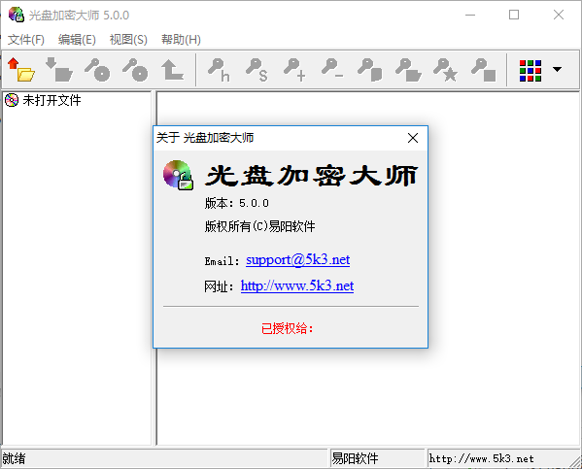Click the support@5k3.net email link
The width and height of the screenshot is (582, 469).
[297, 259]
